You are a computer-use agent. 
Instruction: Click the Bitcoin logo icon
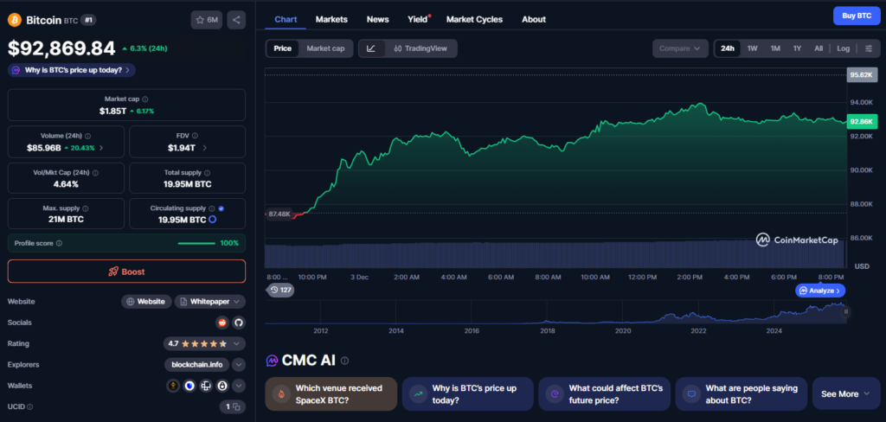14,20
